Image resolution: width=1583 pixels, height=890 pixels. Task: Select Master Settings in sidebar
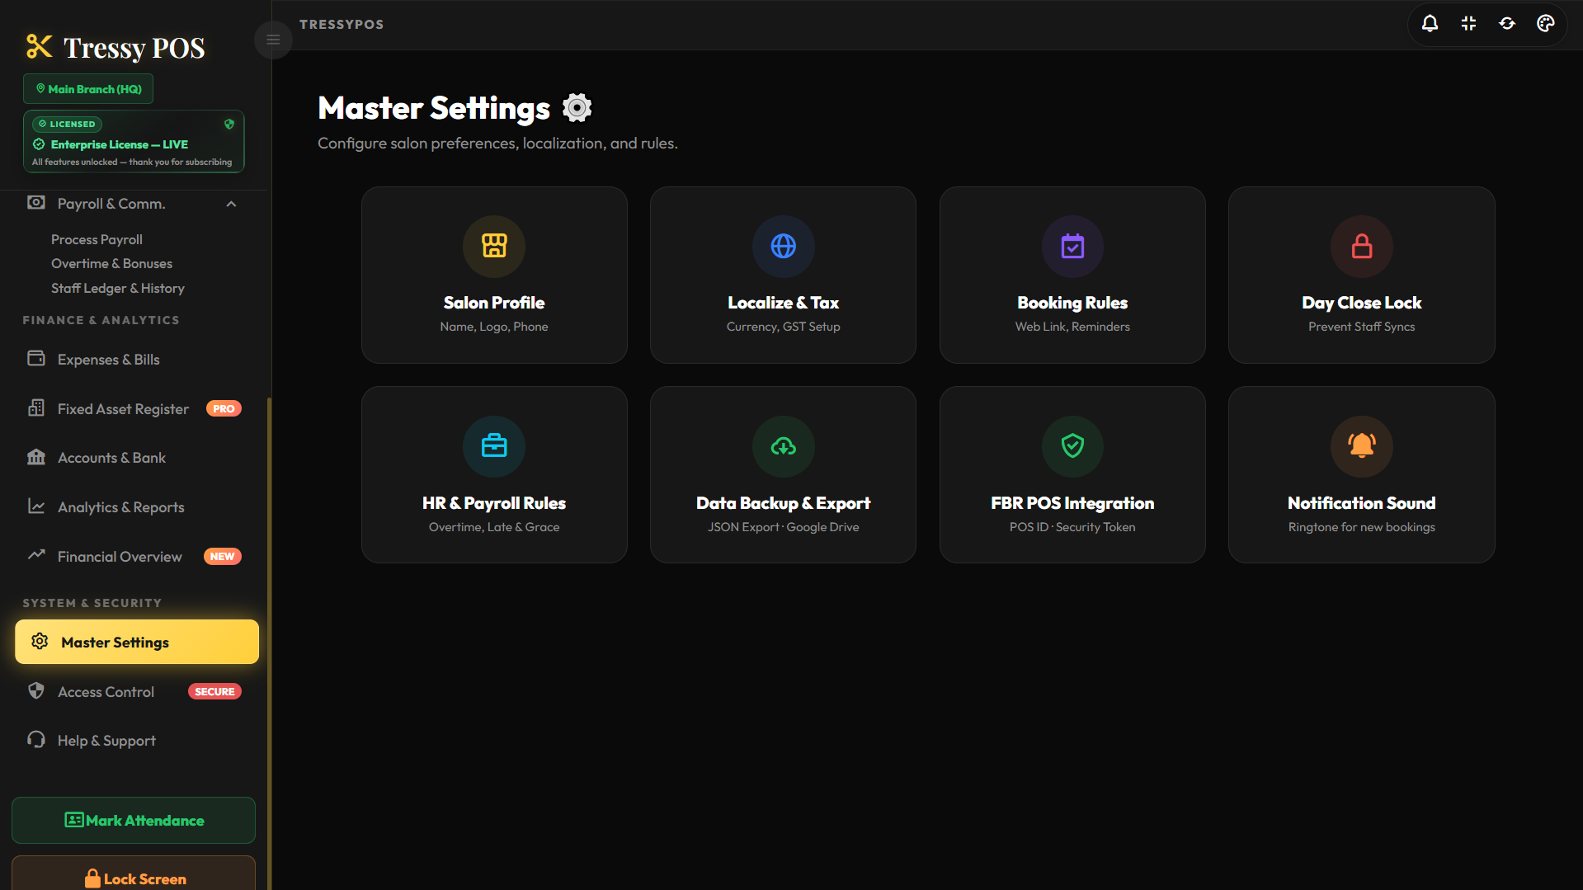137,642
